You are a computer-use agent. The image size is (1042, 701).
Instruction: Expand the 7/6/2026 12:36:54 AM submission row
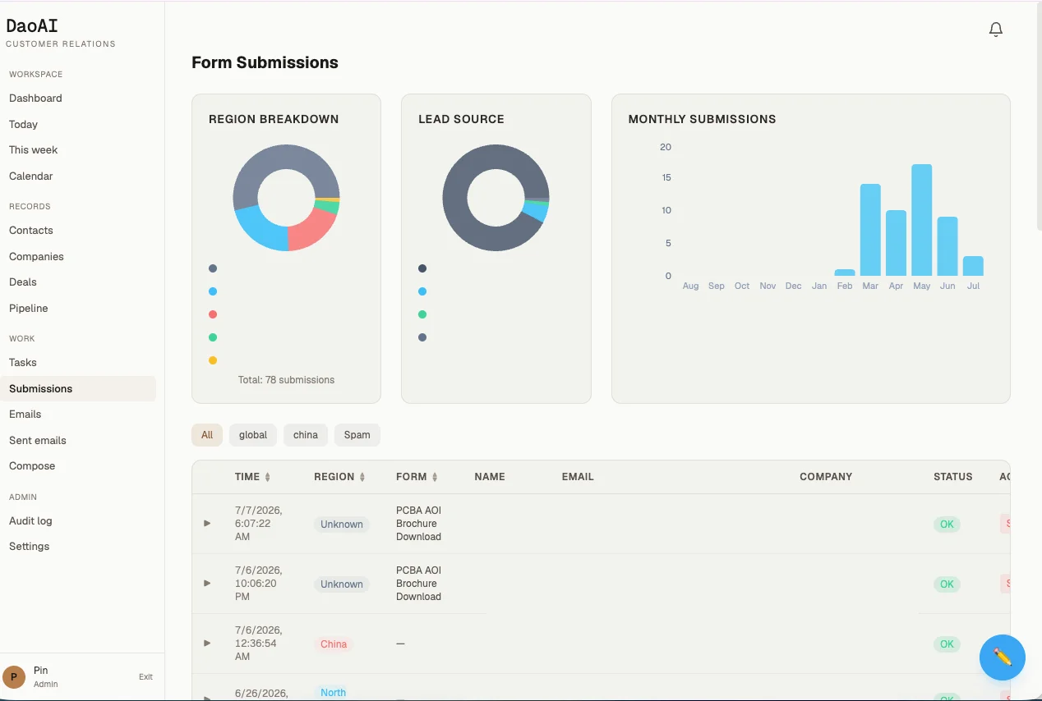point(207,643)
